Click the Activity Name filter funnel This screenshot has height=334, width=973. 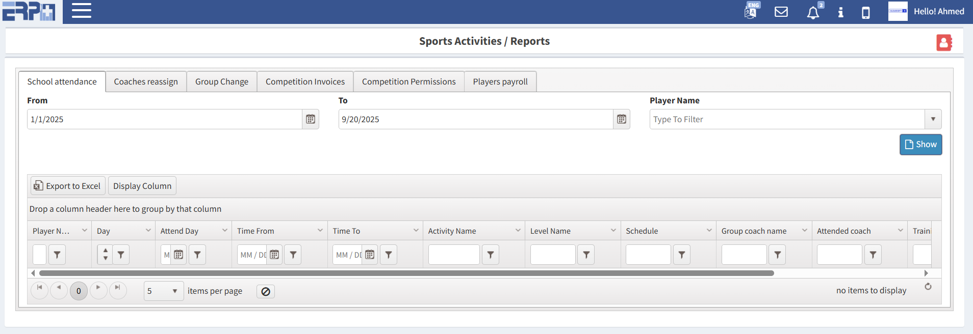[490, 255]
